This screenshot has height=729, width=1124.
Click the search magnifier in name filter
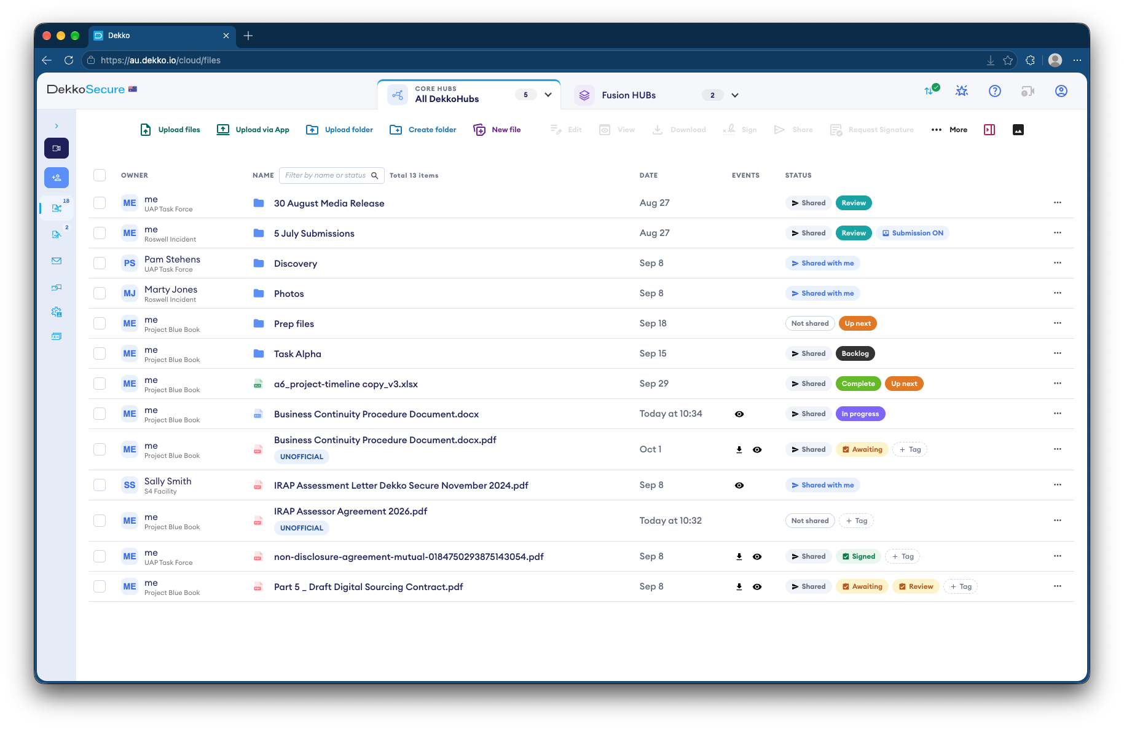pos(375,175)
